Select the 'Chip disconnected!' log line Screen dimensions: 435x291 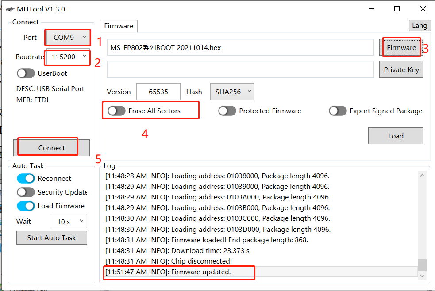261,261
